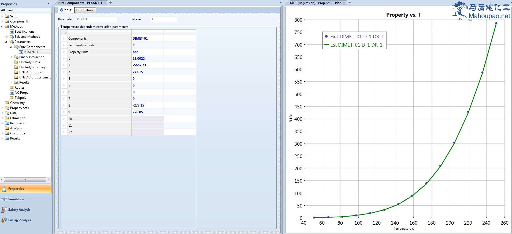Close the Pure Components PLXANT-1 tab
The height and width of the screenshot is (234, 512).
coord(105,3)
